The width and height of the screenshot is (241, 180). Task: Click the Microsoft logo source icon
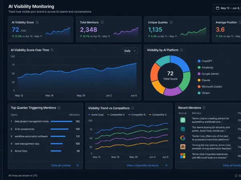(183, 156)
